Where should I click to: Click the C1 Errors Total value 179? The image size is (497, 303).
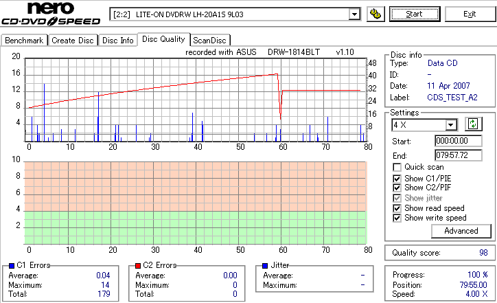tap(104, 294)
